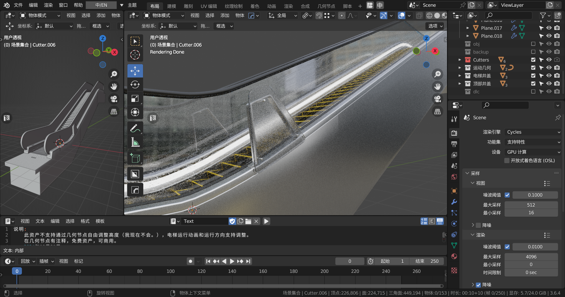
Task: Select the Transform tool
Action: pyautogui.click(x=135, y=112)
